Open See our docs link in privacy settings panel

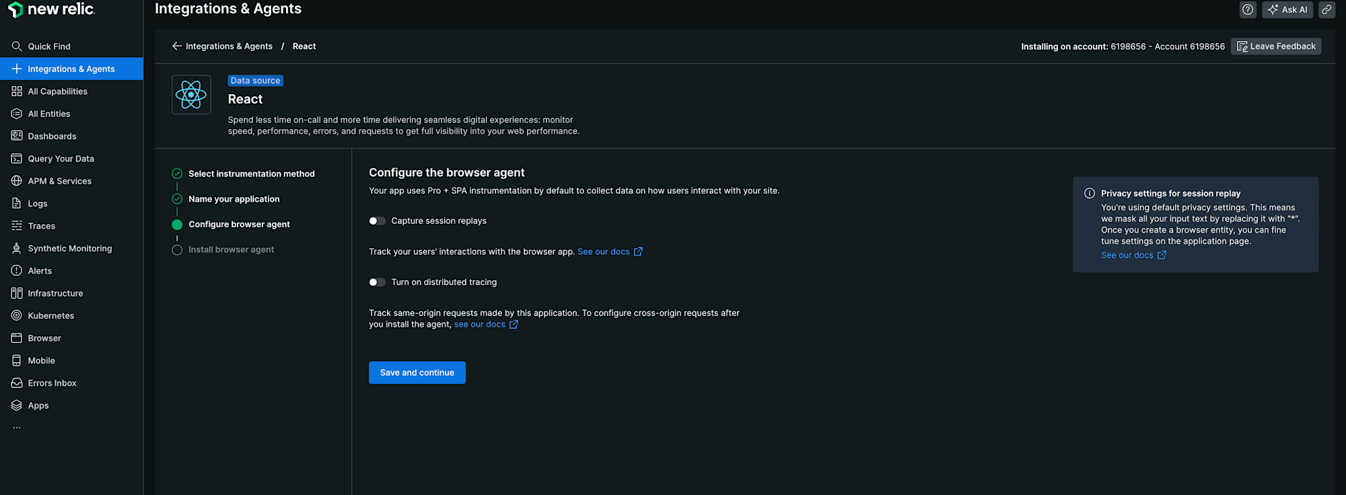(1133, 255)
